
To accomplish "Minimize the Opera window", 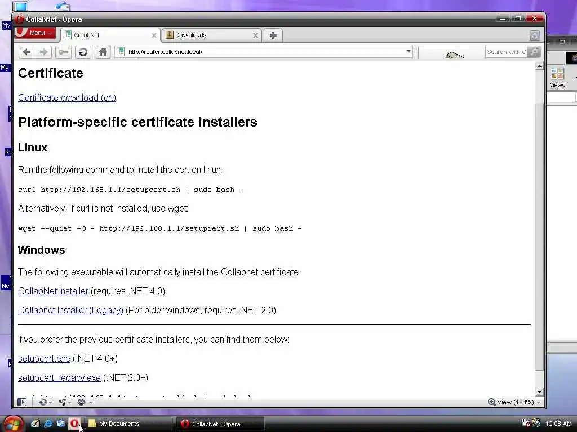I will tap(503, 19).
